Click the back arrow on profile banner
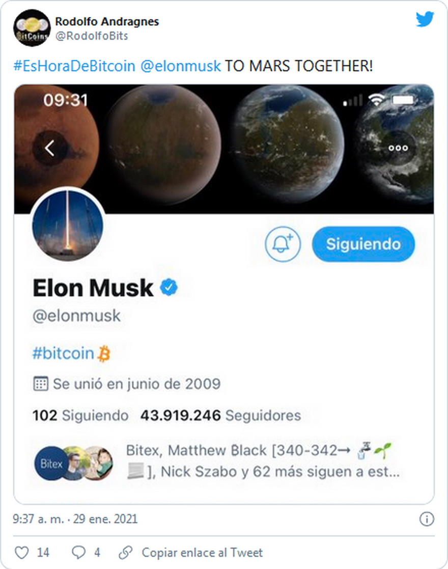 pyautogui.click(x=50, y=148)
